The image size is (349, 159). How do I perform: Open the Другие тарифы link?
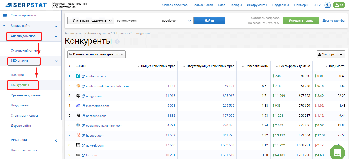coord(334,21)
